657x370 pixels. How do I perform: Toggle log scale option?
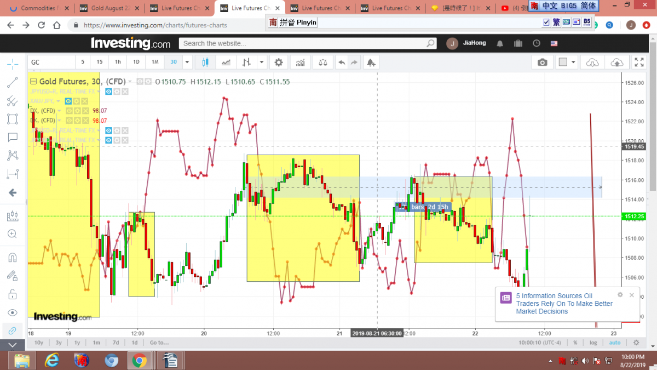[593, 343]
